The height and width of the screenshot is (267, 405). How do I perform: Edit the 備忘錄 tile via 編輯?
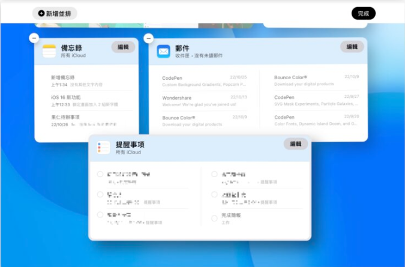point(123,47)
